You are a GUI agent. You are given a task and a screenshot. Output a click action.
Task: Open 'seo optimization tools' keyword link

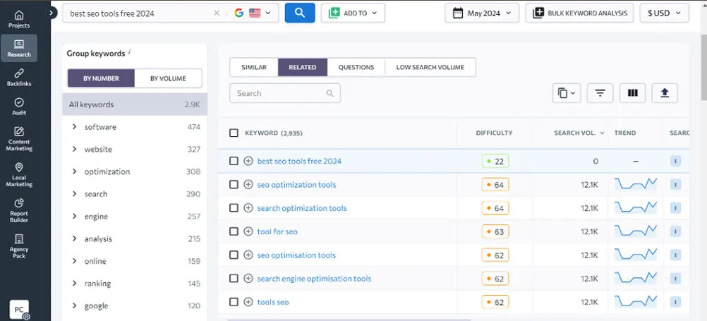pyautogui.click(x=296, y=184)
